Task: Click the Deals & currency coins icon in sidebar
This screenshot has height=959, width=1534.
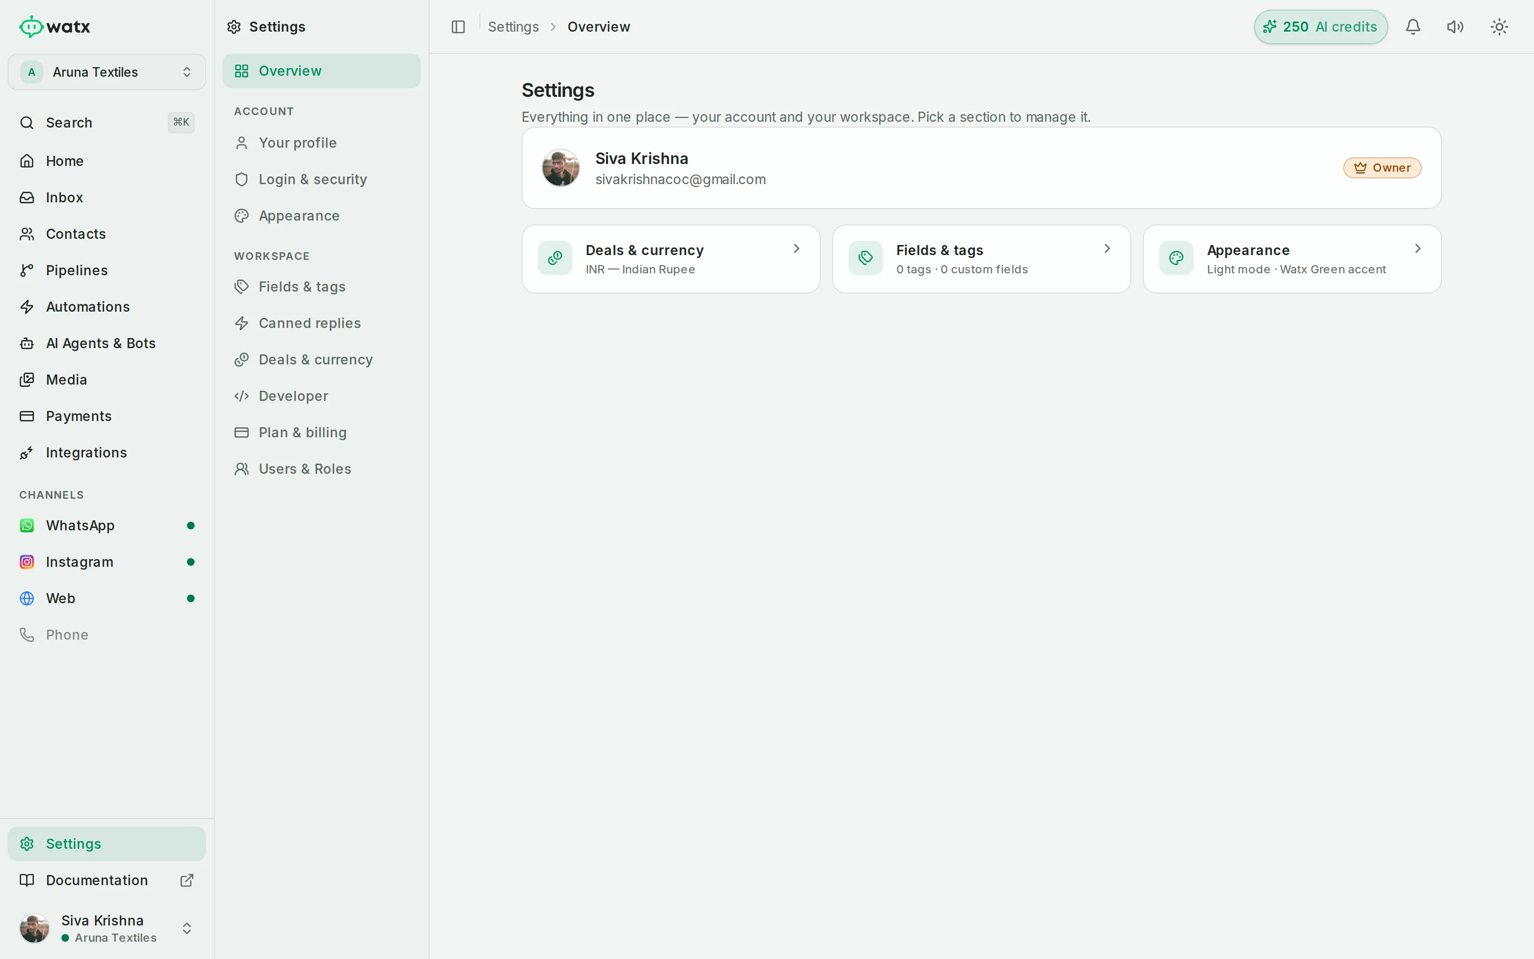Action: (242, 360)
